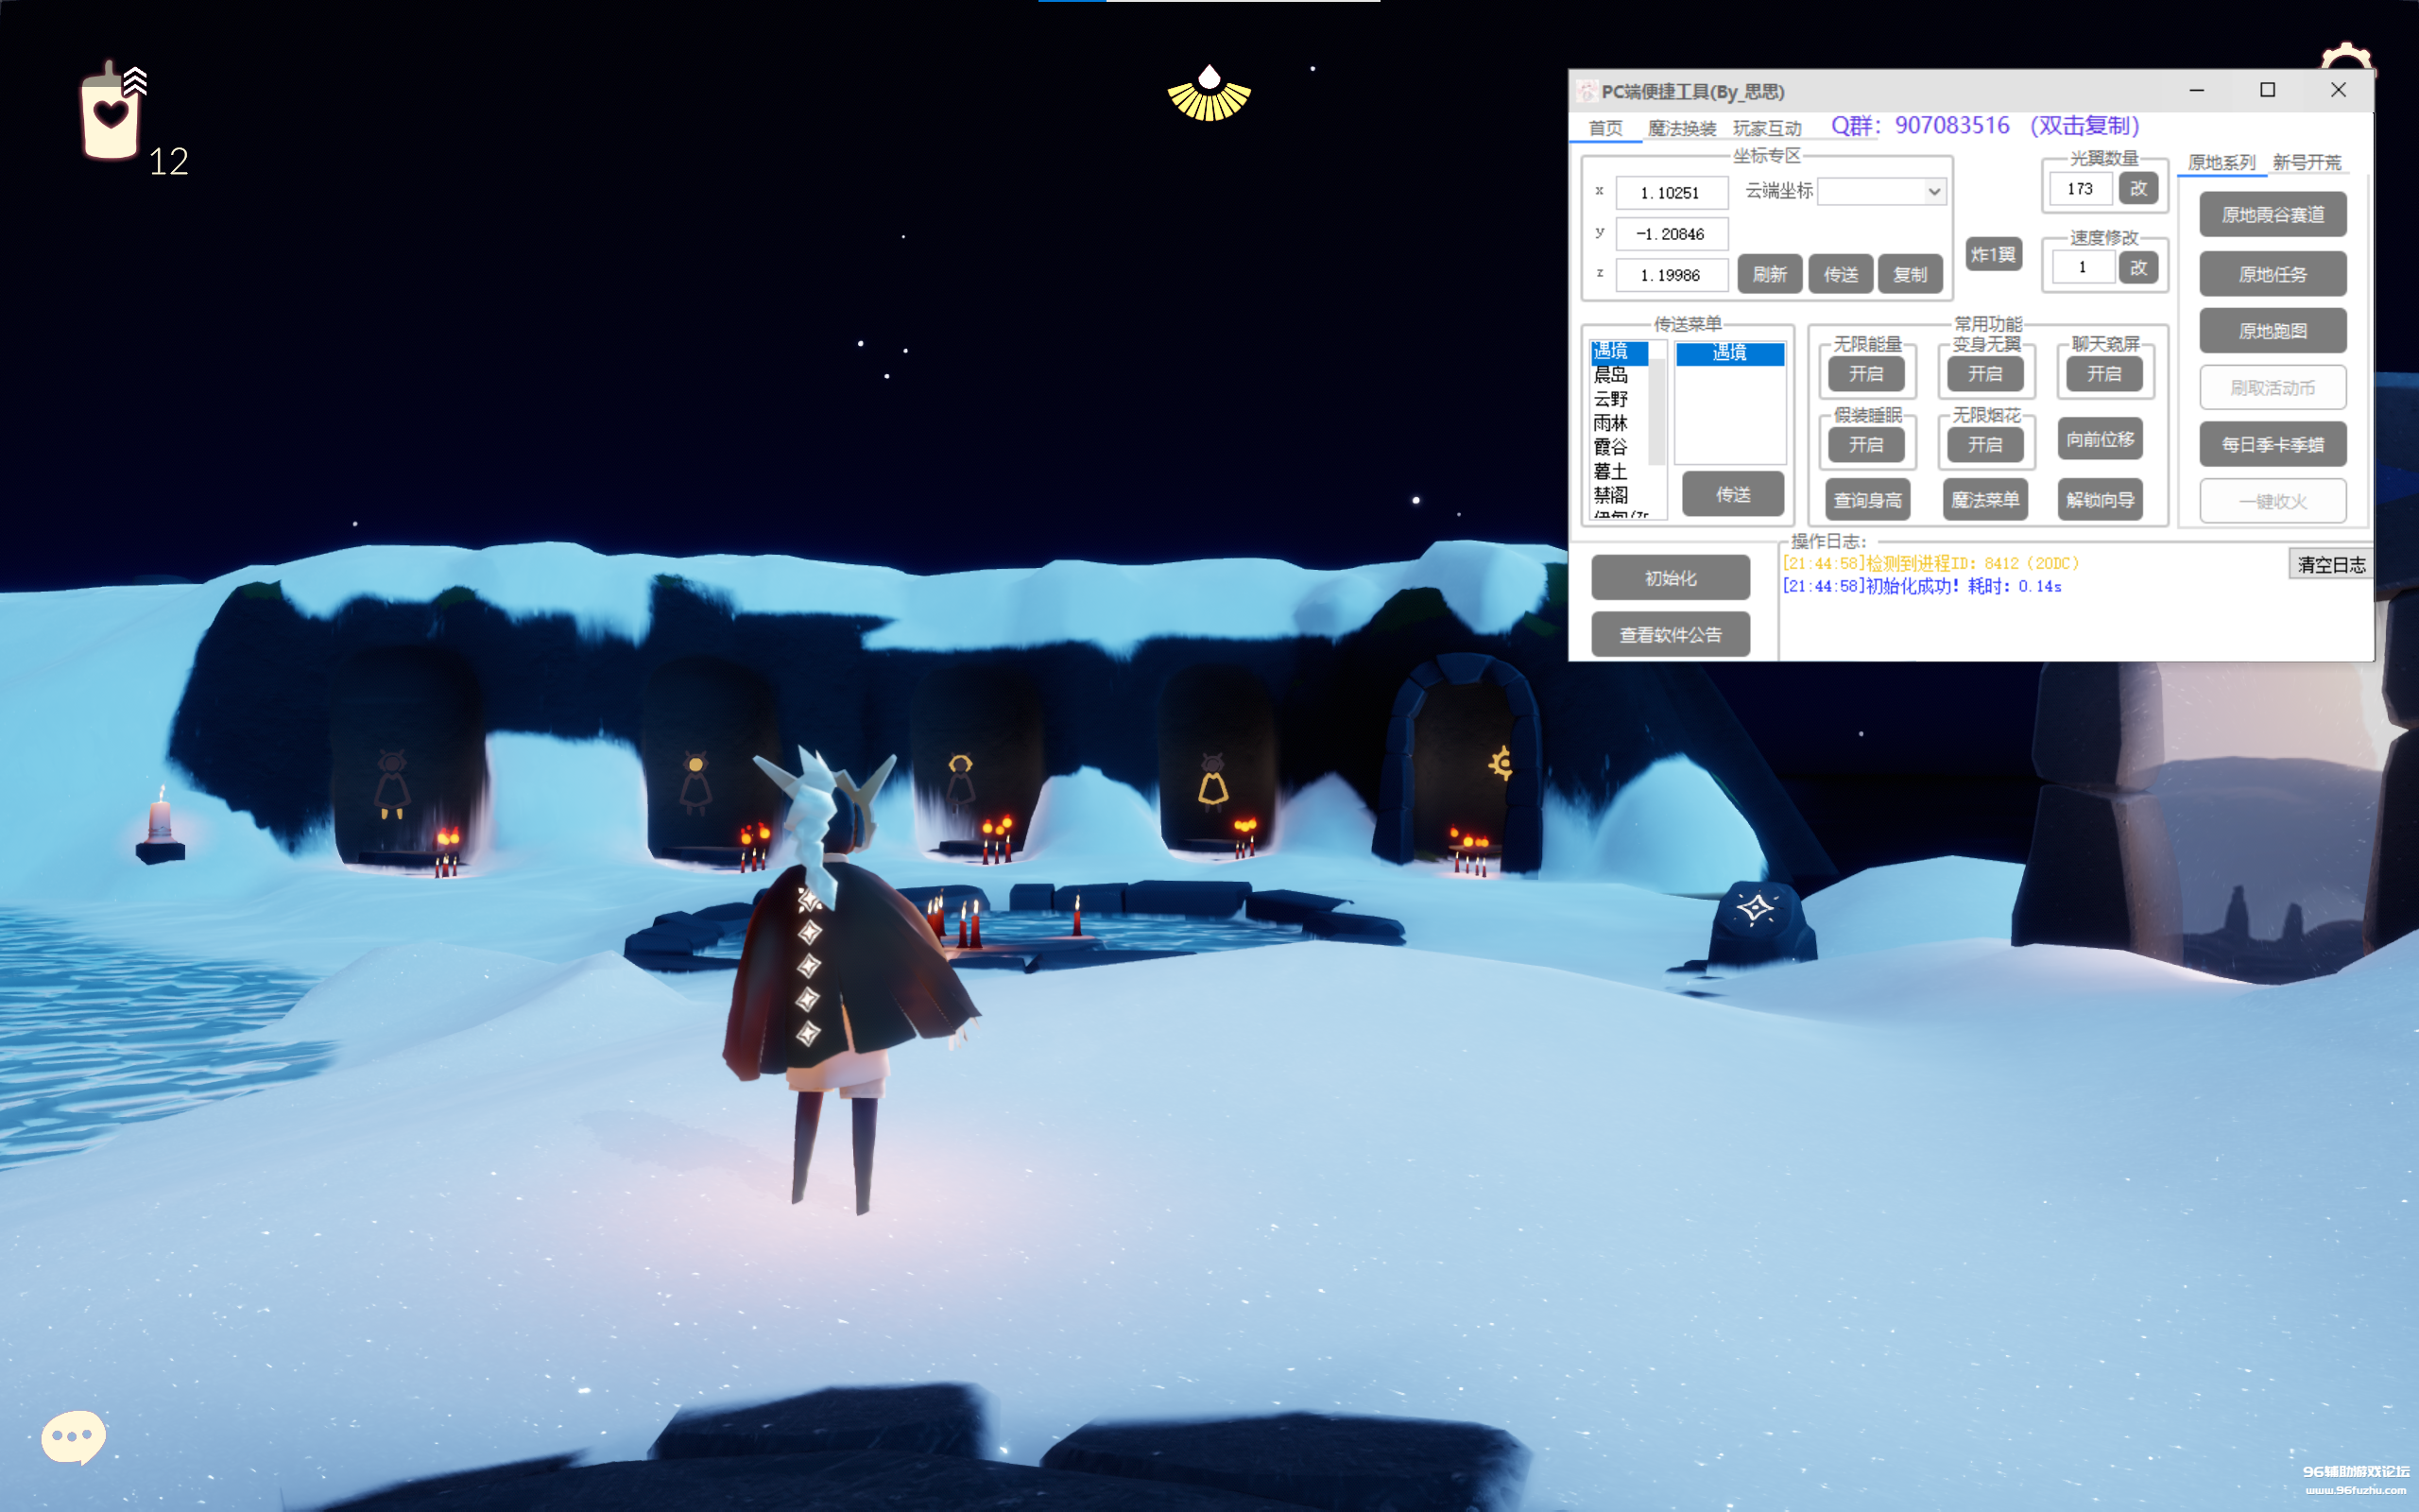
Task: Toggle 无限能量 开启 button
Action: [1865, 374]
